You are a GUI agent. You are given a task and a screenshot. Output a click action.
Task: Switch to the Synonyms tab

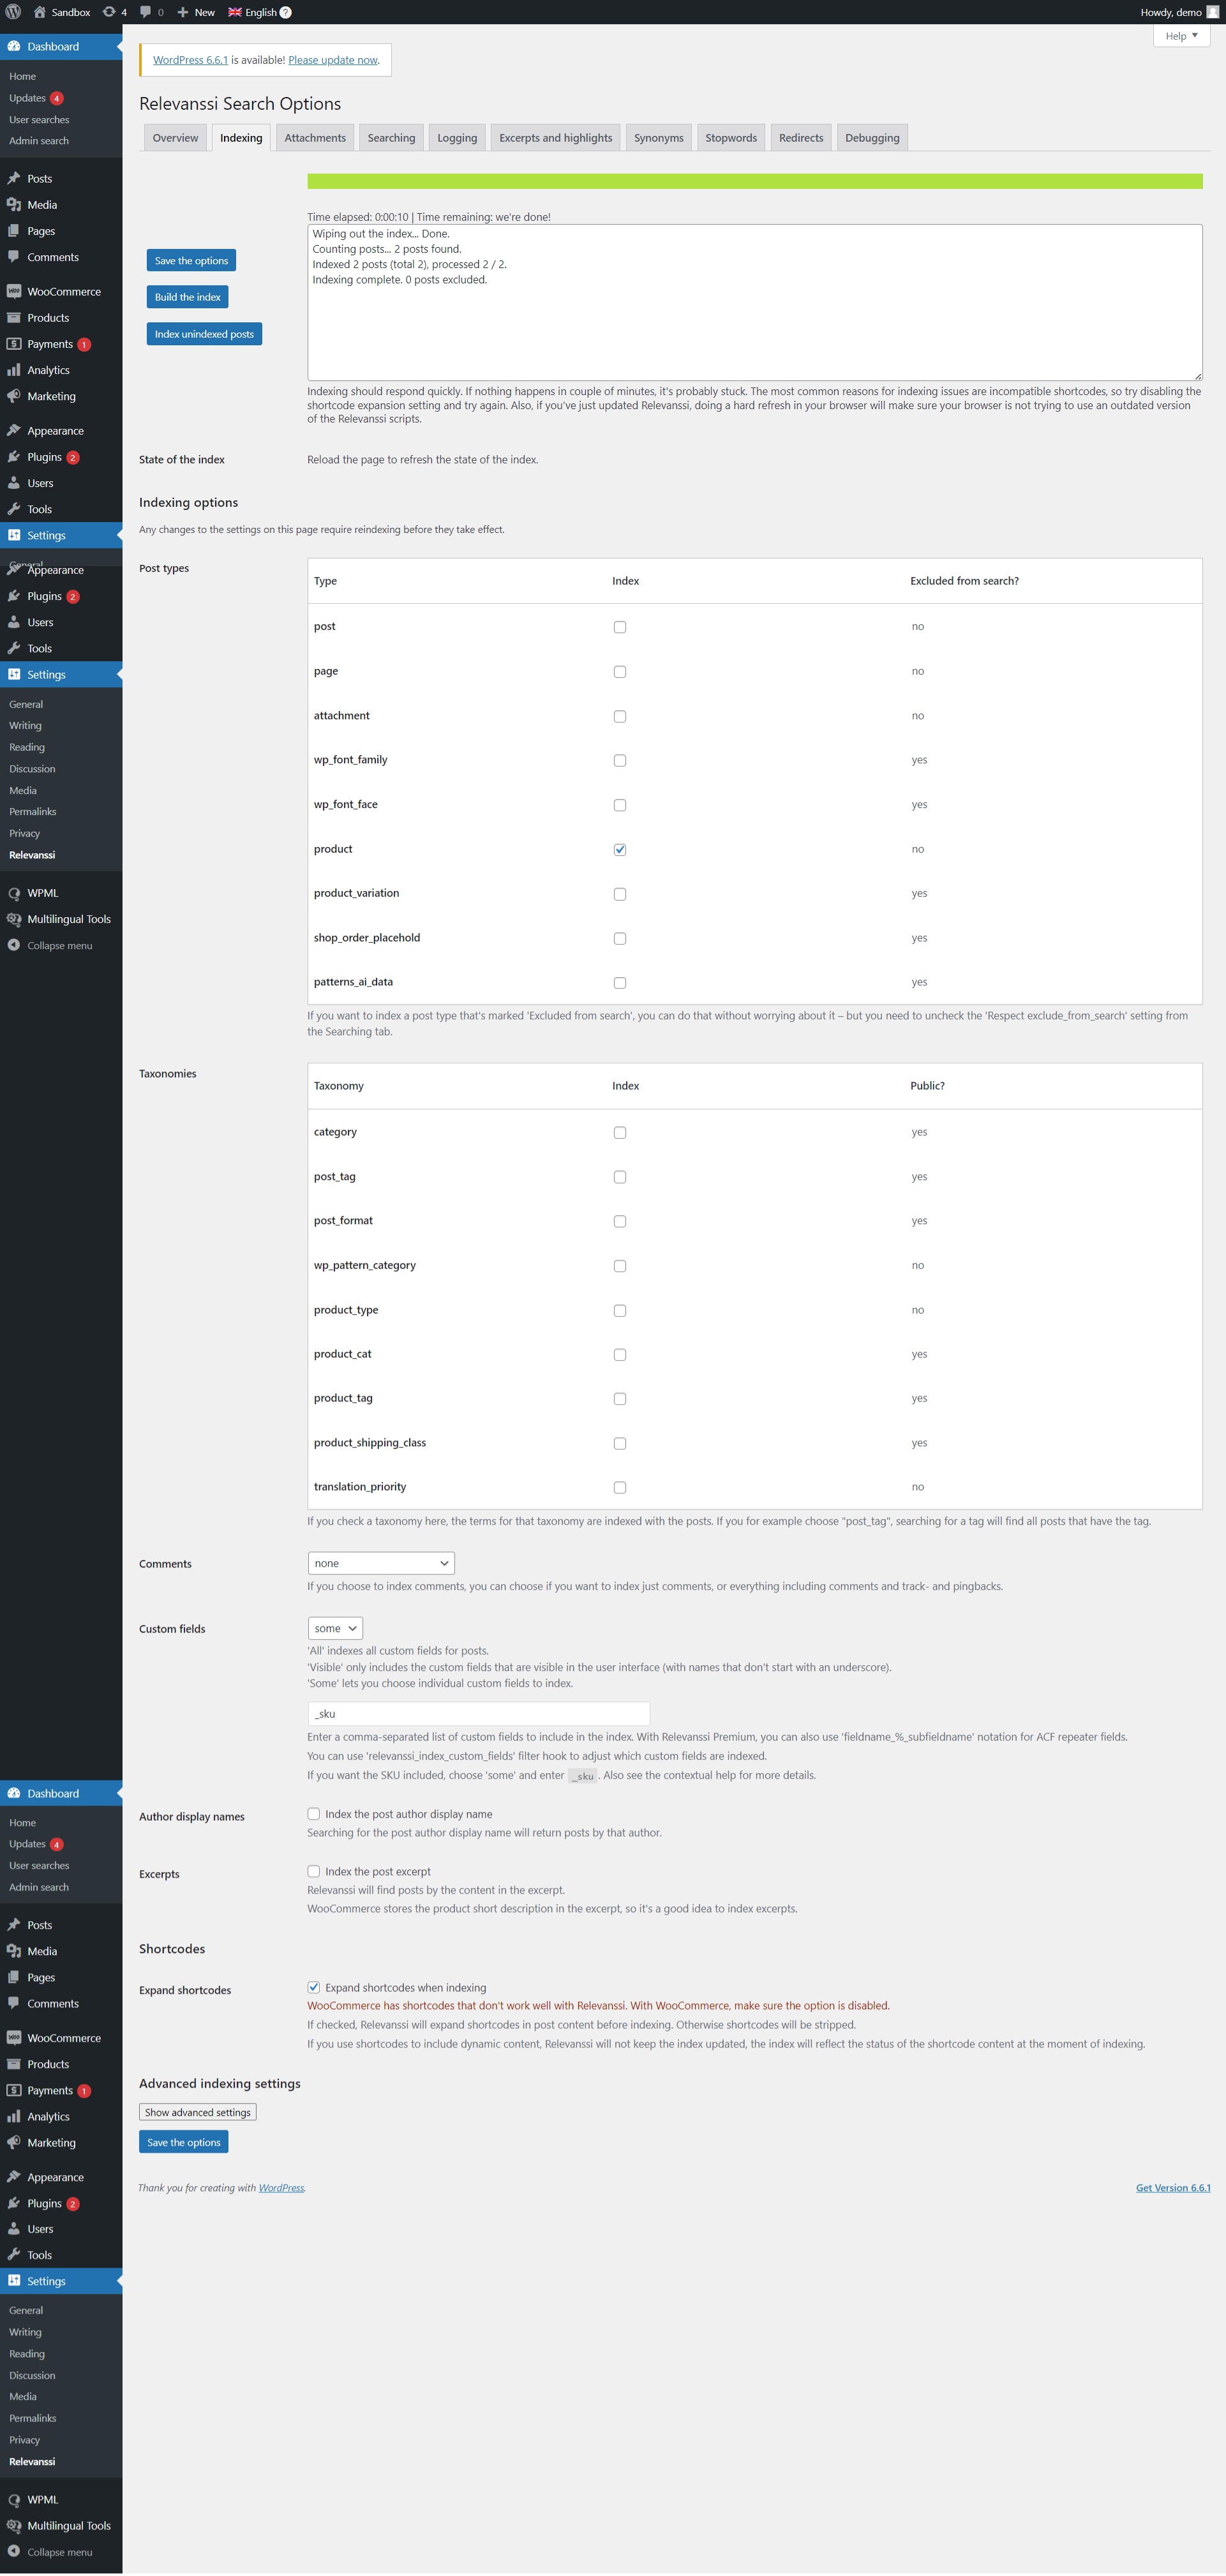point(658,138)
